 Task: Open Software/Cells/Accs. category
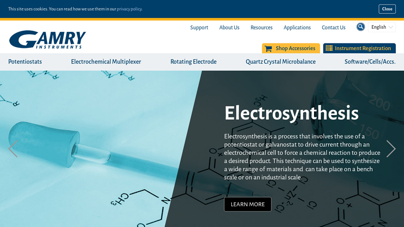coord(370,62)
